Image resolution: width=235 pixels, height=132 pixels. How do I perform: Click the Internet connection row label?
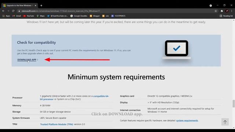click(130, 110)
